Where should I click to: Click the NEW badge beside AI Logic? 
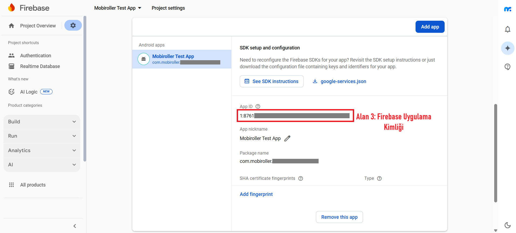point(46,91)
